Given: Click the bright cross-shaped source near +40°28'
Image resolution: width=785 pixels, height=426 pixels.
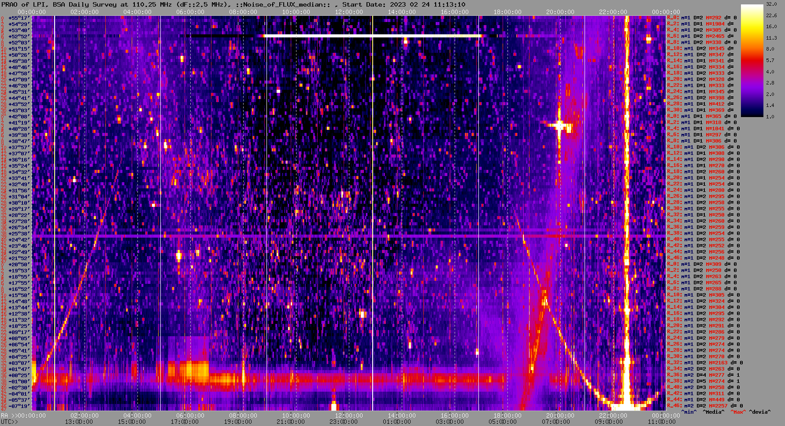Looking at the screenshot, I should [559, 126].
